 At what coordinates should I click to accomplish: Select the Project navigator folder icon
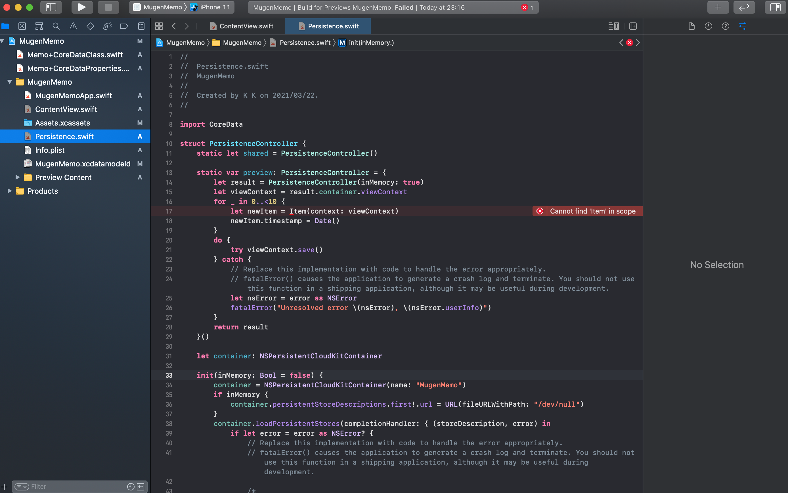click(5, 26)
